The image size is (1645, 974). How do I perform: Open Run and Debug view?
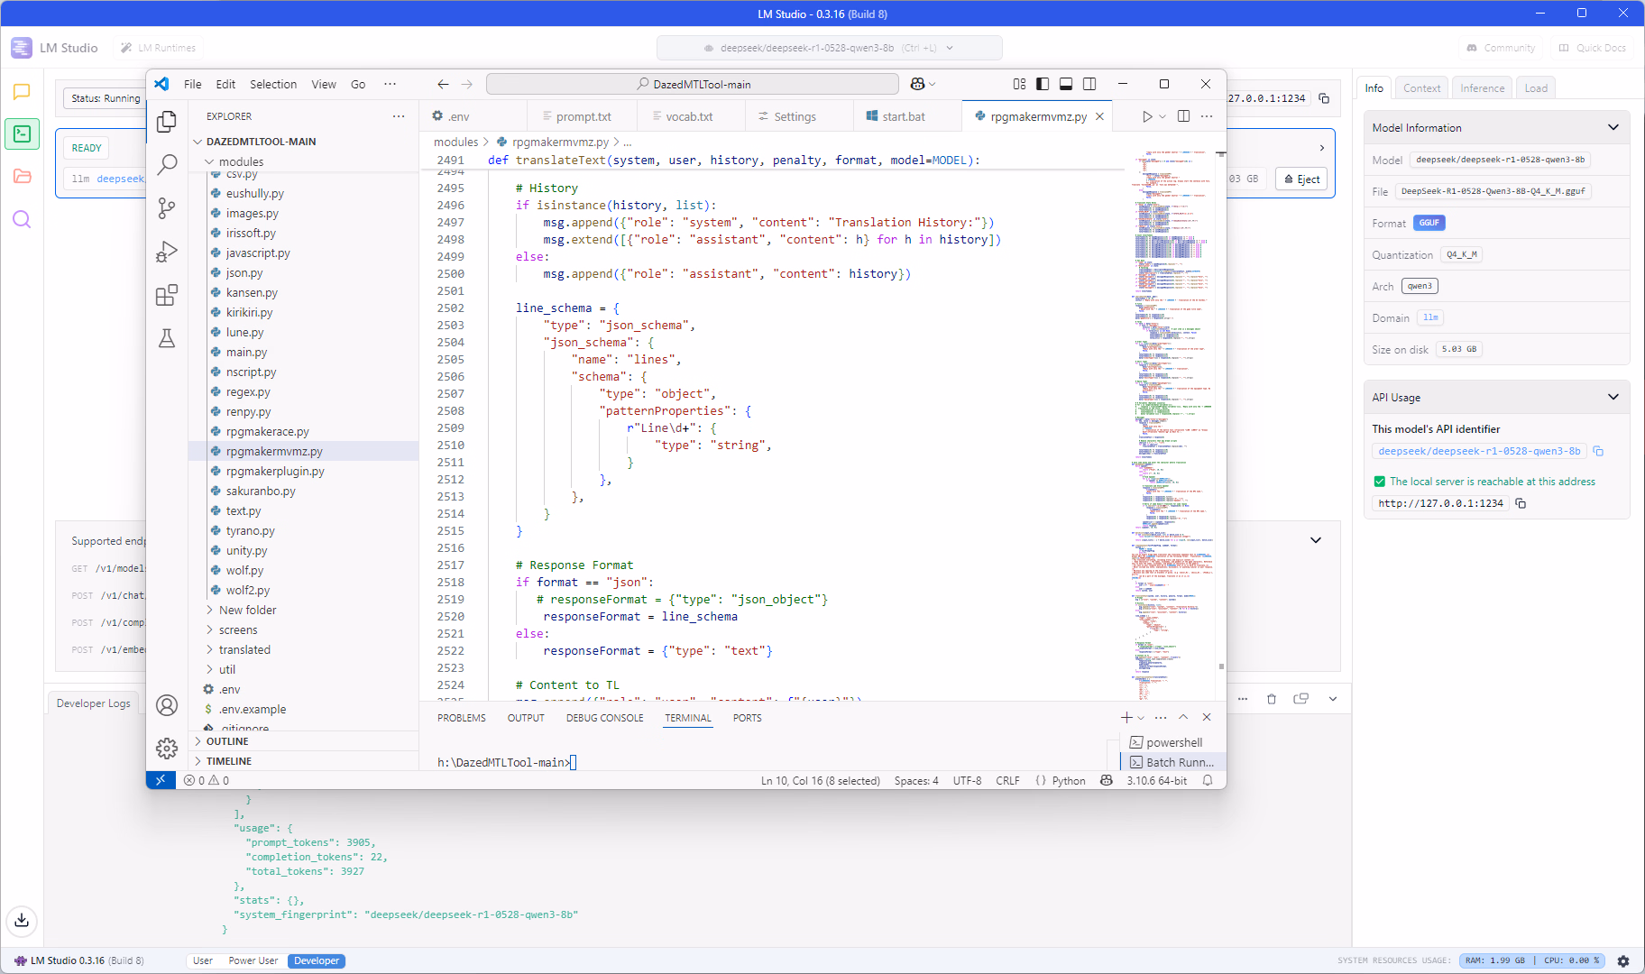click(x=167, y=252)
